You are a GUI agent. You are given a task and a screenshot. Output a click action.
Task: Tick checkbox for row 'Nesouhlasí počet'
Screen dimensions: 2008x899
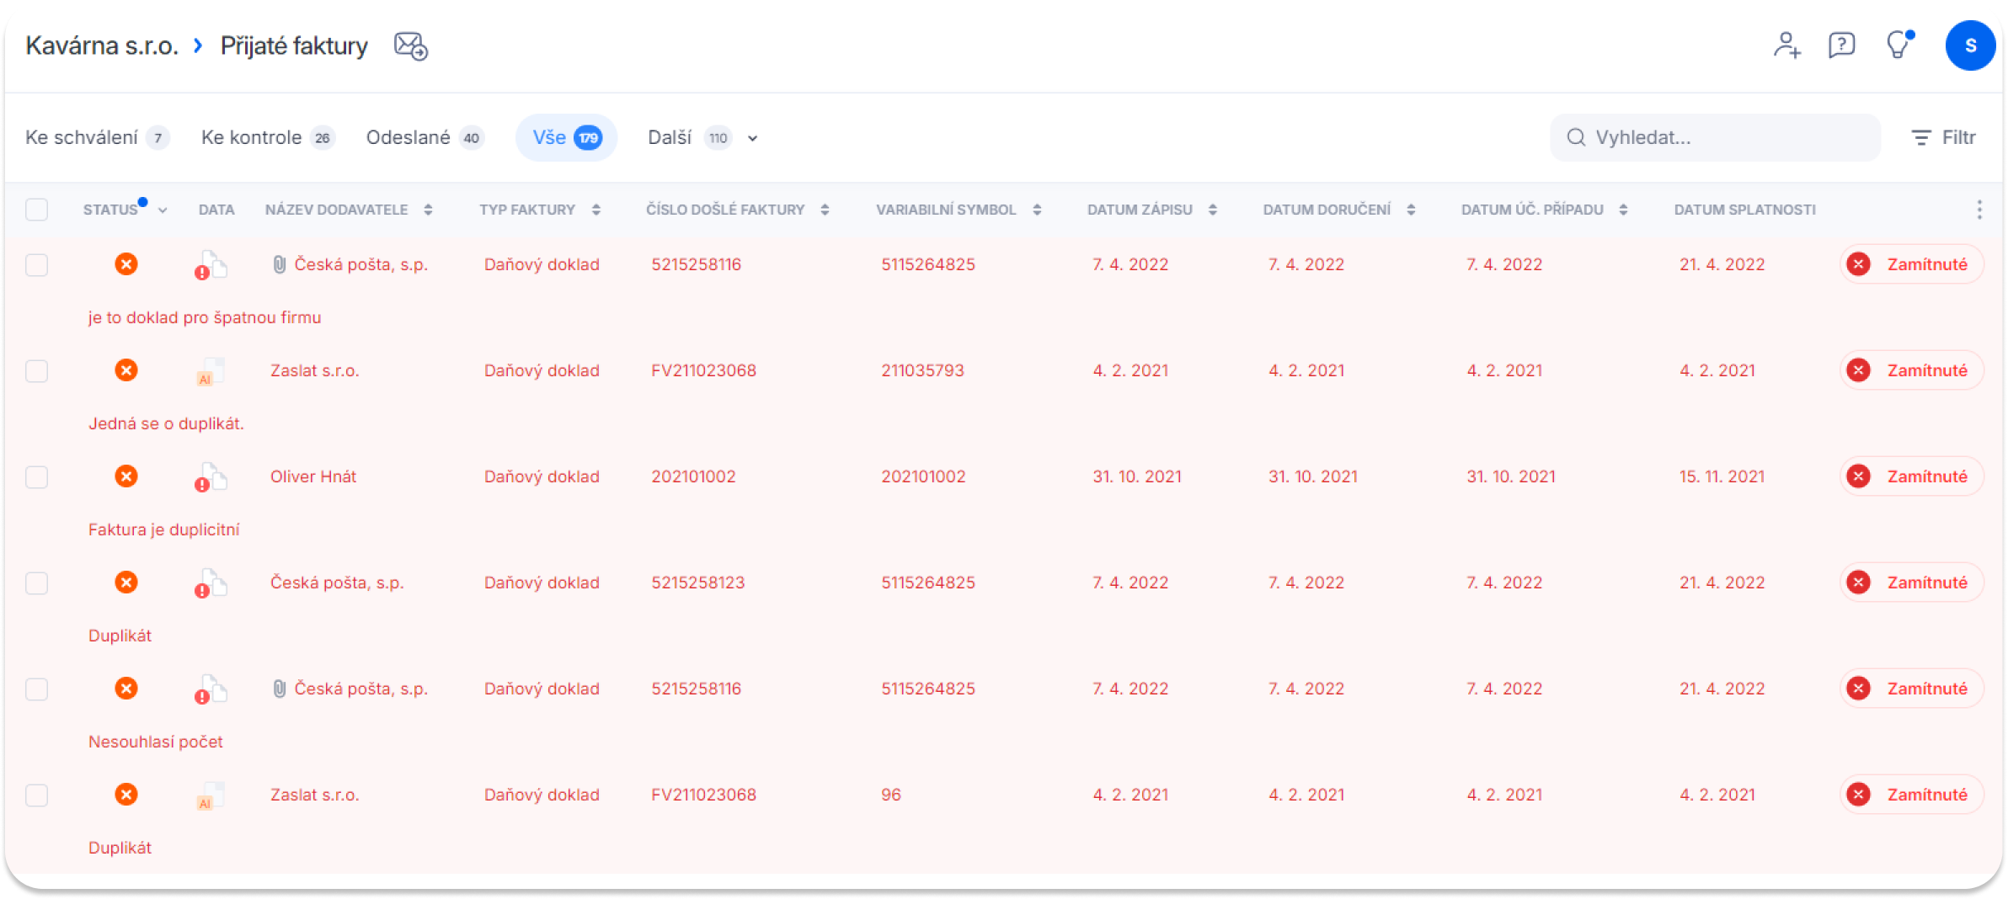click(37, 689)
